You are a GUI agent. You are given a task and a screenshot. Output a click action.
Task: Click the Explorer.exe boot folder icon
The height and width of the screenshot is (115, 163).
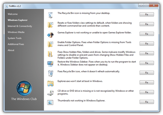(50, 83)
